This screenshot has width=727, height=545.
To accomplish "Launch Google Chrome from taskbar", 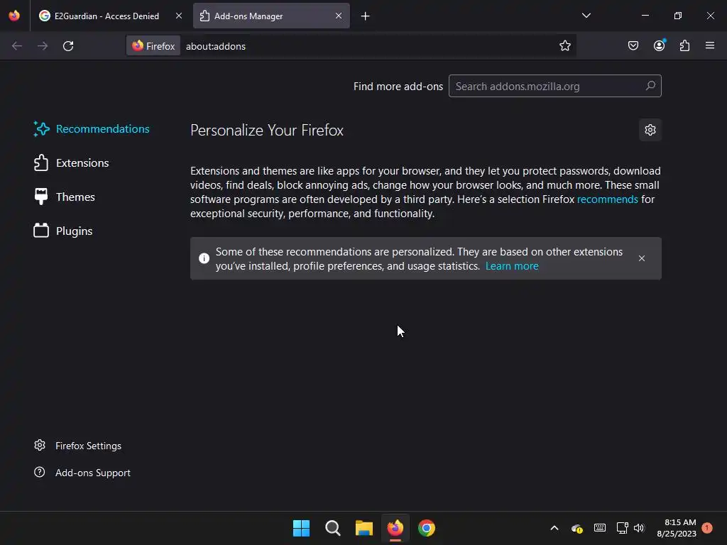I will (427, 528).
